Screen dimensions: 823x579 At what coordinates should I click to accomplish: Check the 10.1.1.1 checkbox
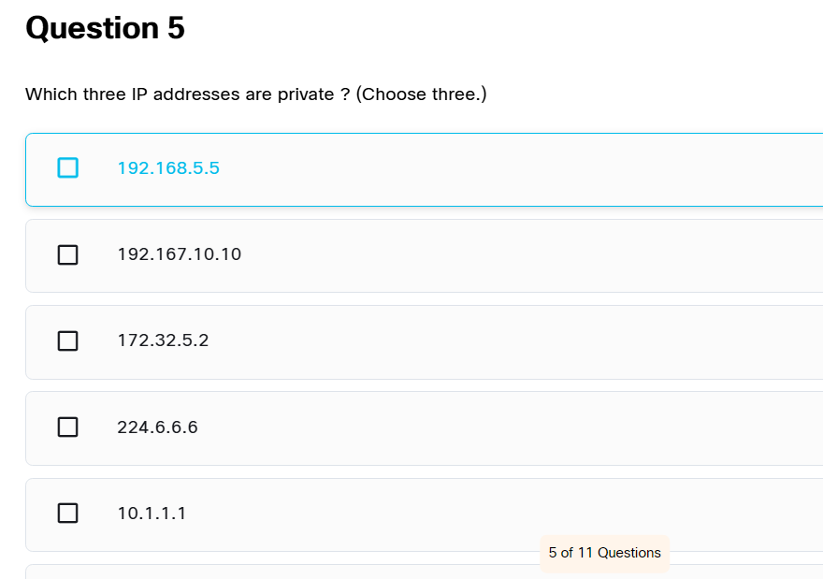[67, 514]
